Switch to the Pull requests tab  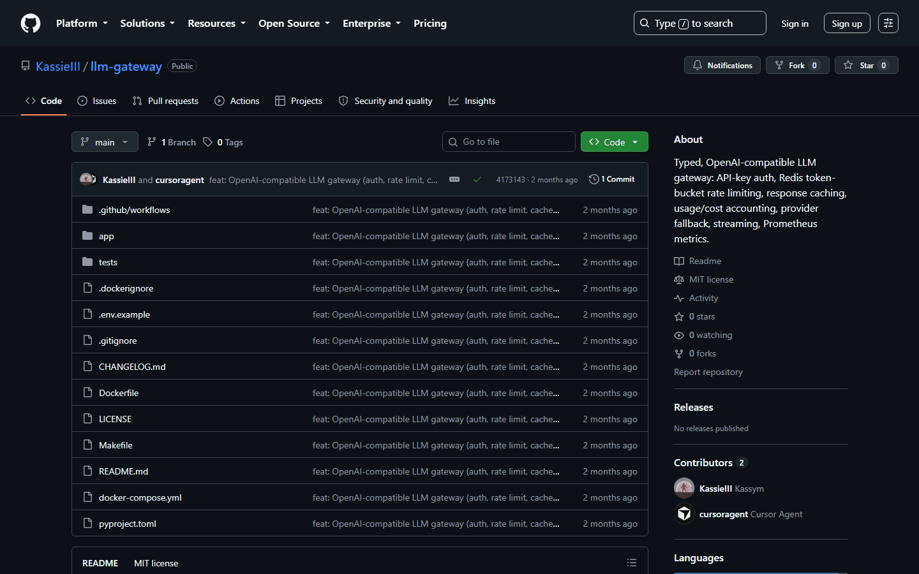click(165, 101)
